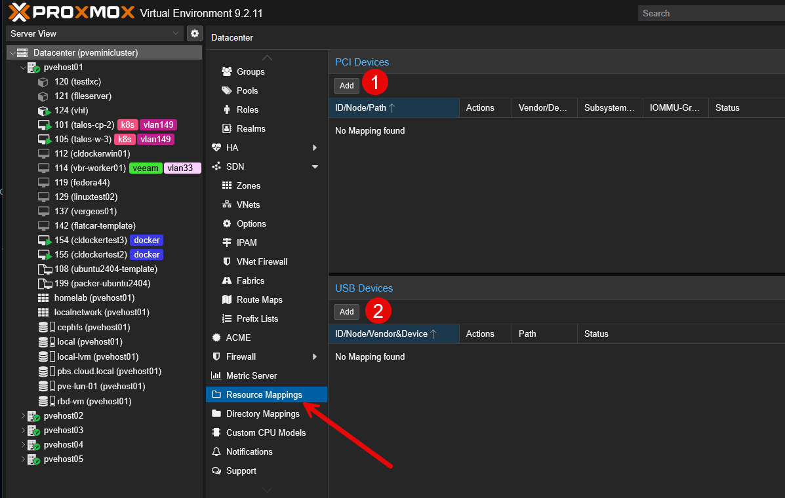Click the Support chat bubbles icon
This screenshot has height=498, width=785.
pyautogui.click(x=216, y=470)
